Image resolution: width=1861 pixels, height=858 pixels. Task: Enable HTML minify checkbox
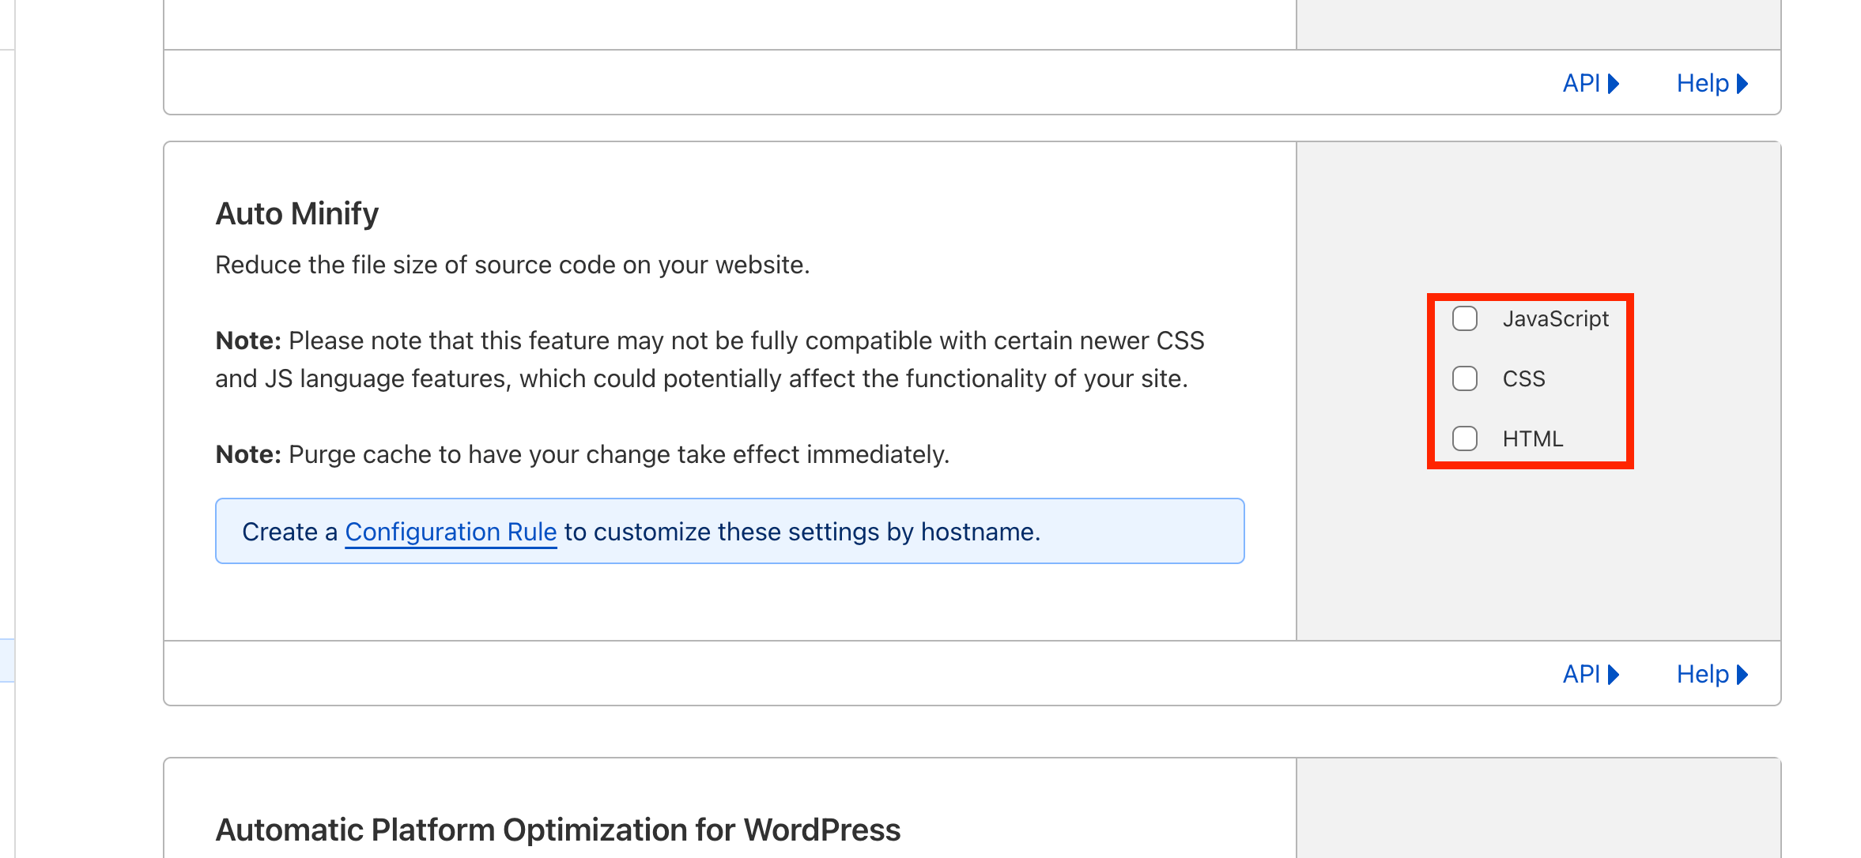1464,438
